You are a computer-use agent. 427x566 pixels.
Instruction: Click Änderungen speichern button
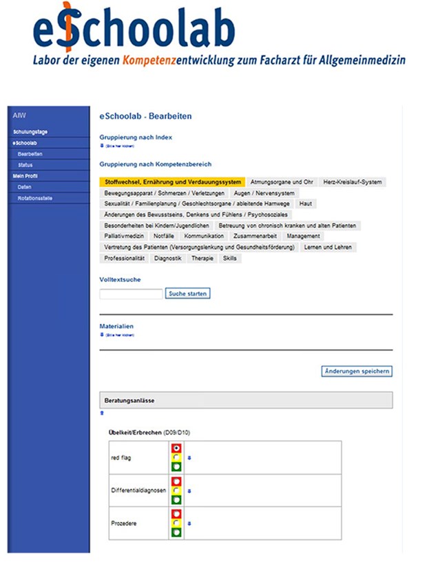click(357, 371)
